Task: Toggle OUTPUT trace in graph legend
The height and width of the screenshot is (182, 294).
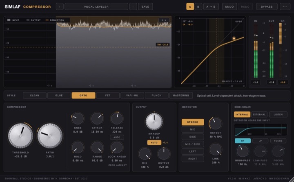Action: coord(33,20)
